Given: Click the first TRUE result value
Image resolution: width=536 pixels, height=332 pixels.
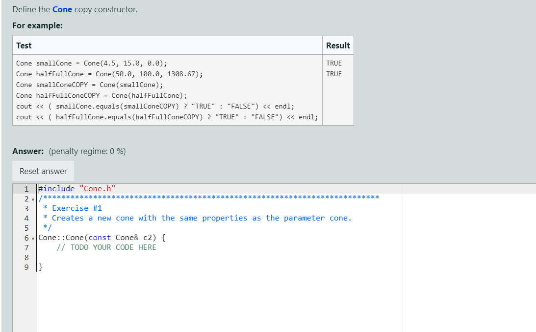Looking at the screenshot, I should coord(333,63).
